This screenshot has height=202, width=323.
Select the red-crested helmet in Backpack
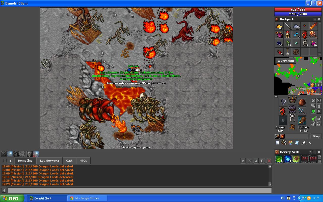click(x=287, y=35)
